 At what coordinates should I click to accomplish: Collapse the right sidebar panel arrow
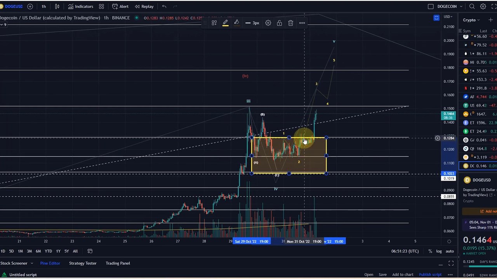[458, 257]
